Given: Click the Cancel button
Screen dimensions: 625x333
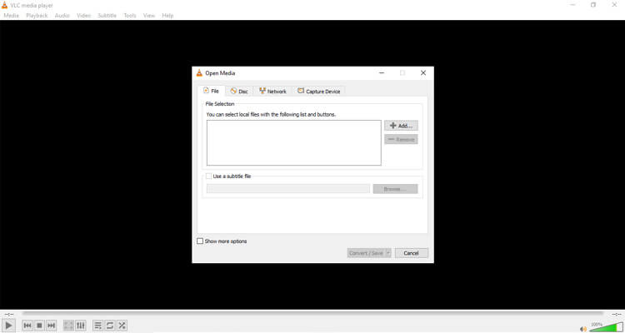Looking at the screenshot, I should [x=412, y=253].
